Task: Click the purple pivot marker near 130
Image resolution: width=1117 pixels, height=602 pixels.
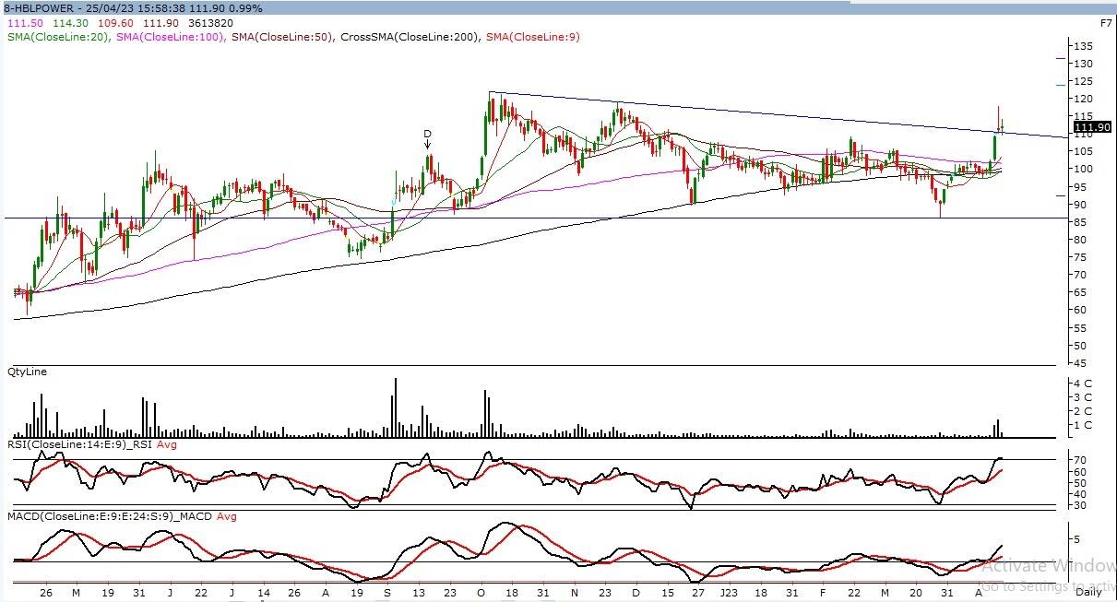Action: click(x=1061, y=59)
